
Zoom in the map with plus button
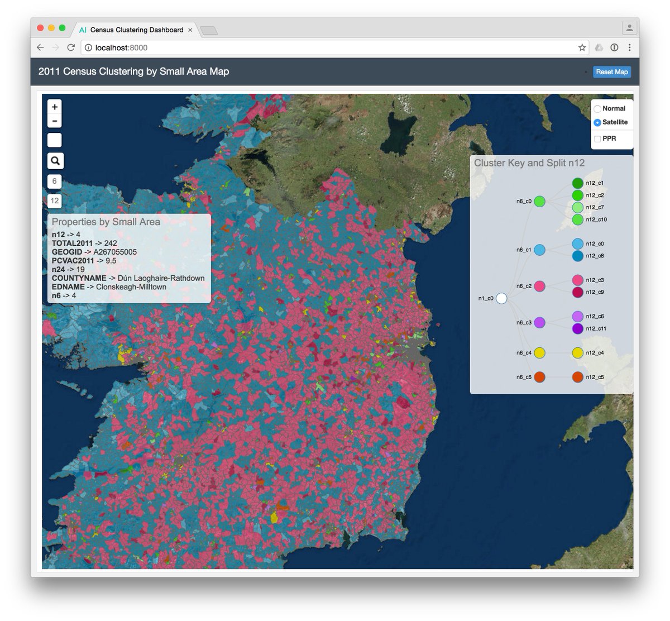(54, 107)
